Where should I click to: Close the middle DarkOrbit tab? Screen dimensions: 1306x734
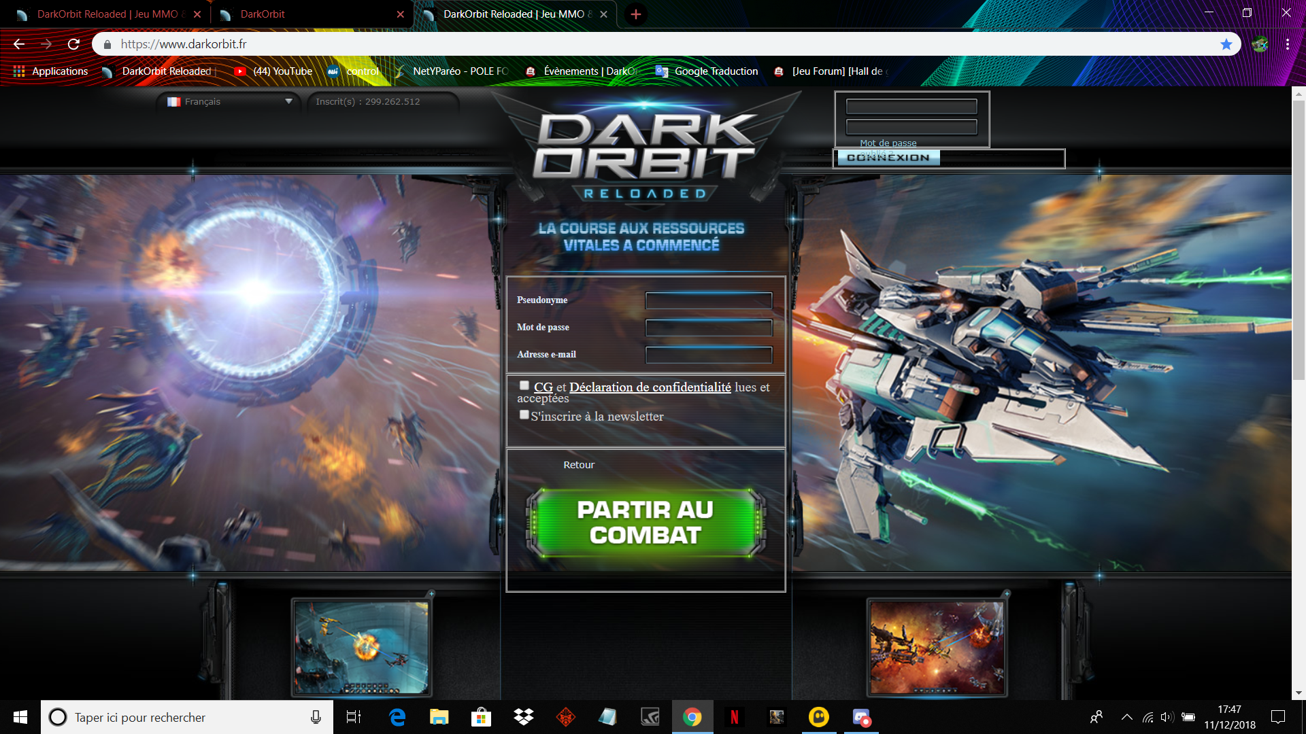click(x=400, y=14)
